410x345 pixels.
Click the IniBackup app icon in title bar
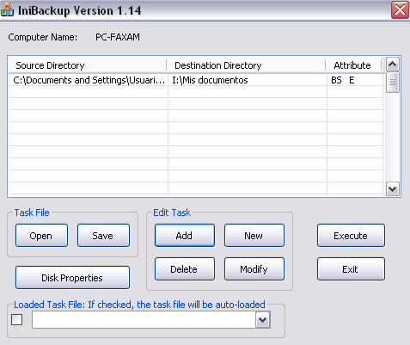7,10
